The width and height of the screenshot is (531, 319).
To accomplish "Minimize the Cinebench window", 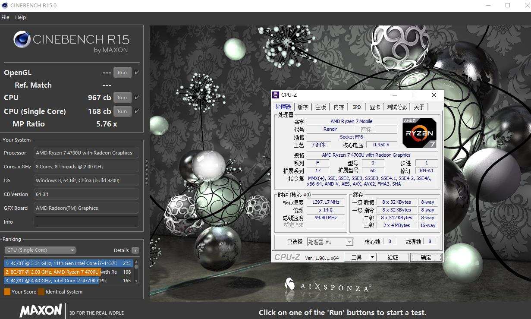I will pyautogui.click(x=488, y=6).
